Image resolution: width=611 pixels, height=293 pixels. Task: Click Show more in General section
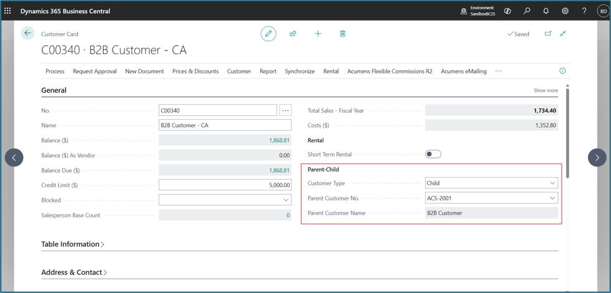click(545, 90)
